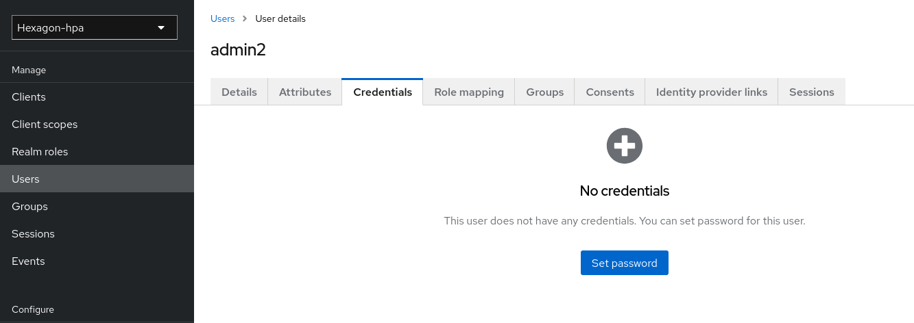Go back via the Users breadcrumb link

tap(223, 18)
